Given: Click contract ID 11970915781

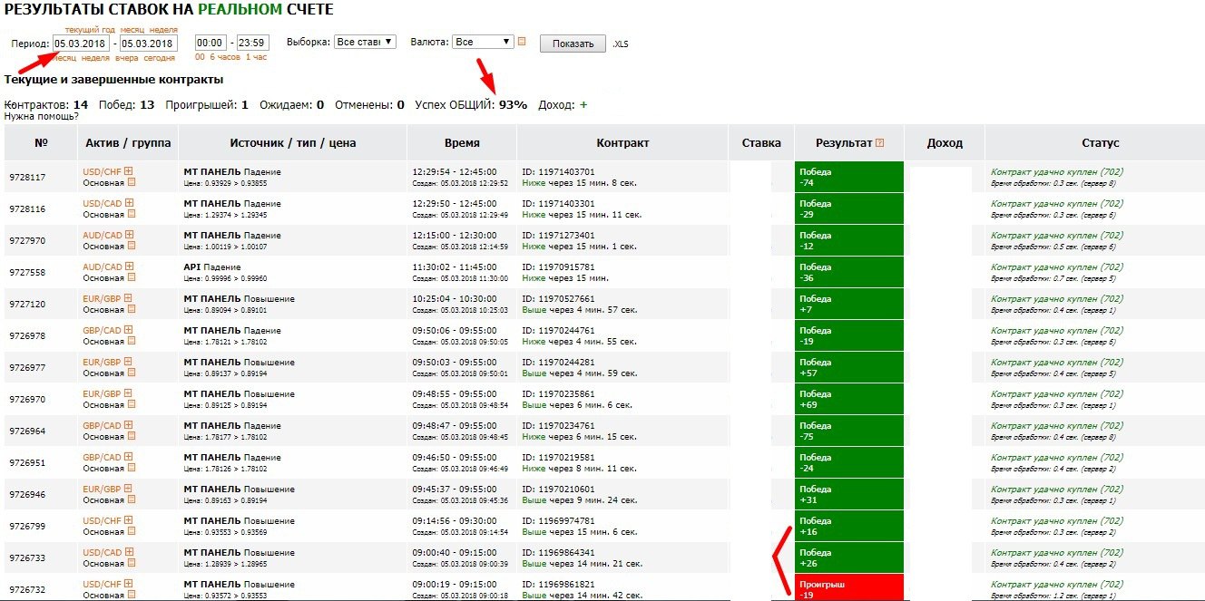Looking at the screenshot, I should tap(559, 267).
